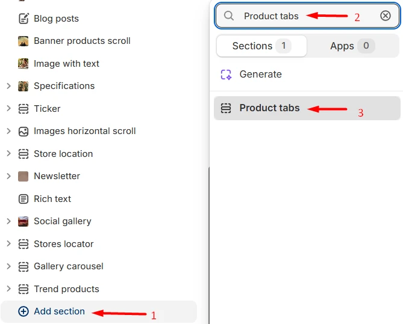Select Newsletter row label
Screen dimensions: 403x324
(57, 176)
